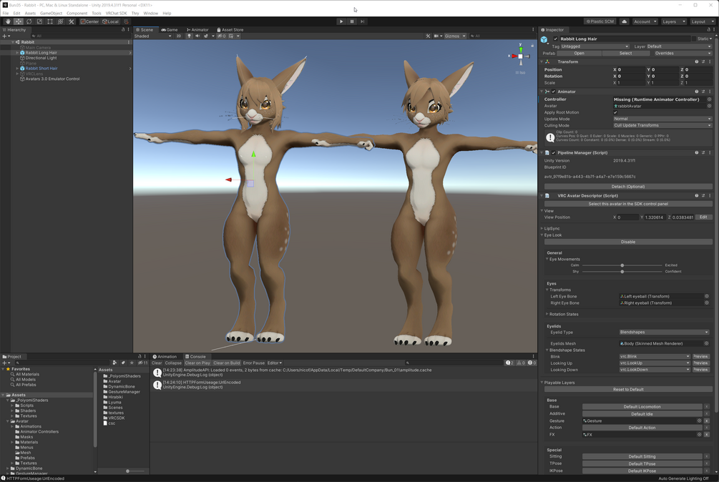719x482 pixels.
Task: Toggle hidden objects visibility counter
Action: (x=222, y=36)
